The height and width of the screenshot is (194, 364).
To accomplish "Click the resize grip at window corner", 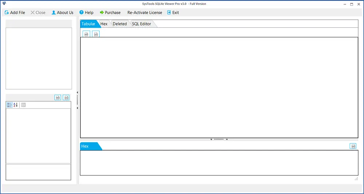I will tap(356, 179).
